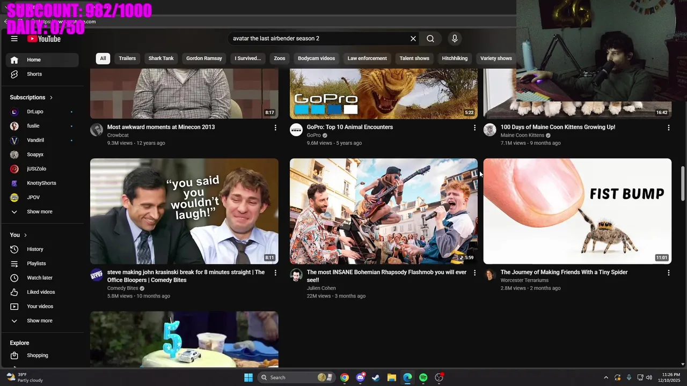Open the You section chevron

[x=25, y=235]
